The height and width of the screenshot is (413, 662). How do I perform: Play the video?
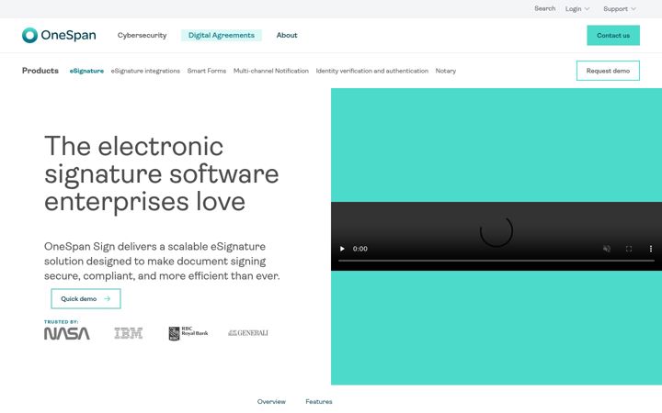tap(342, 249)
